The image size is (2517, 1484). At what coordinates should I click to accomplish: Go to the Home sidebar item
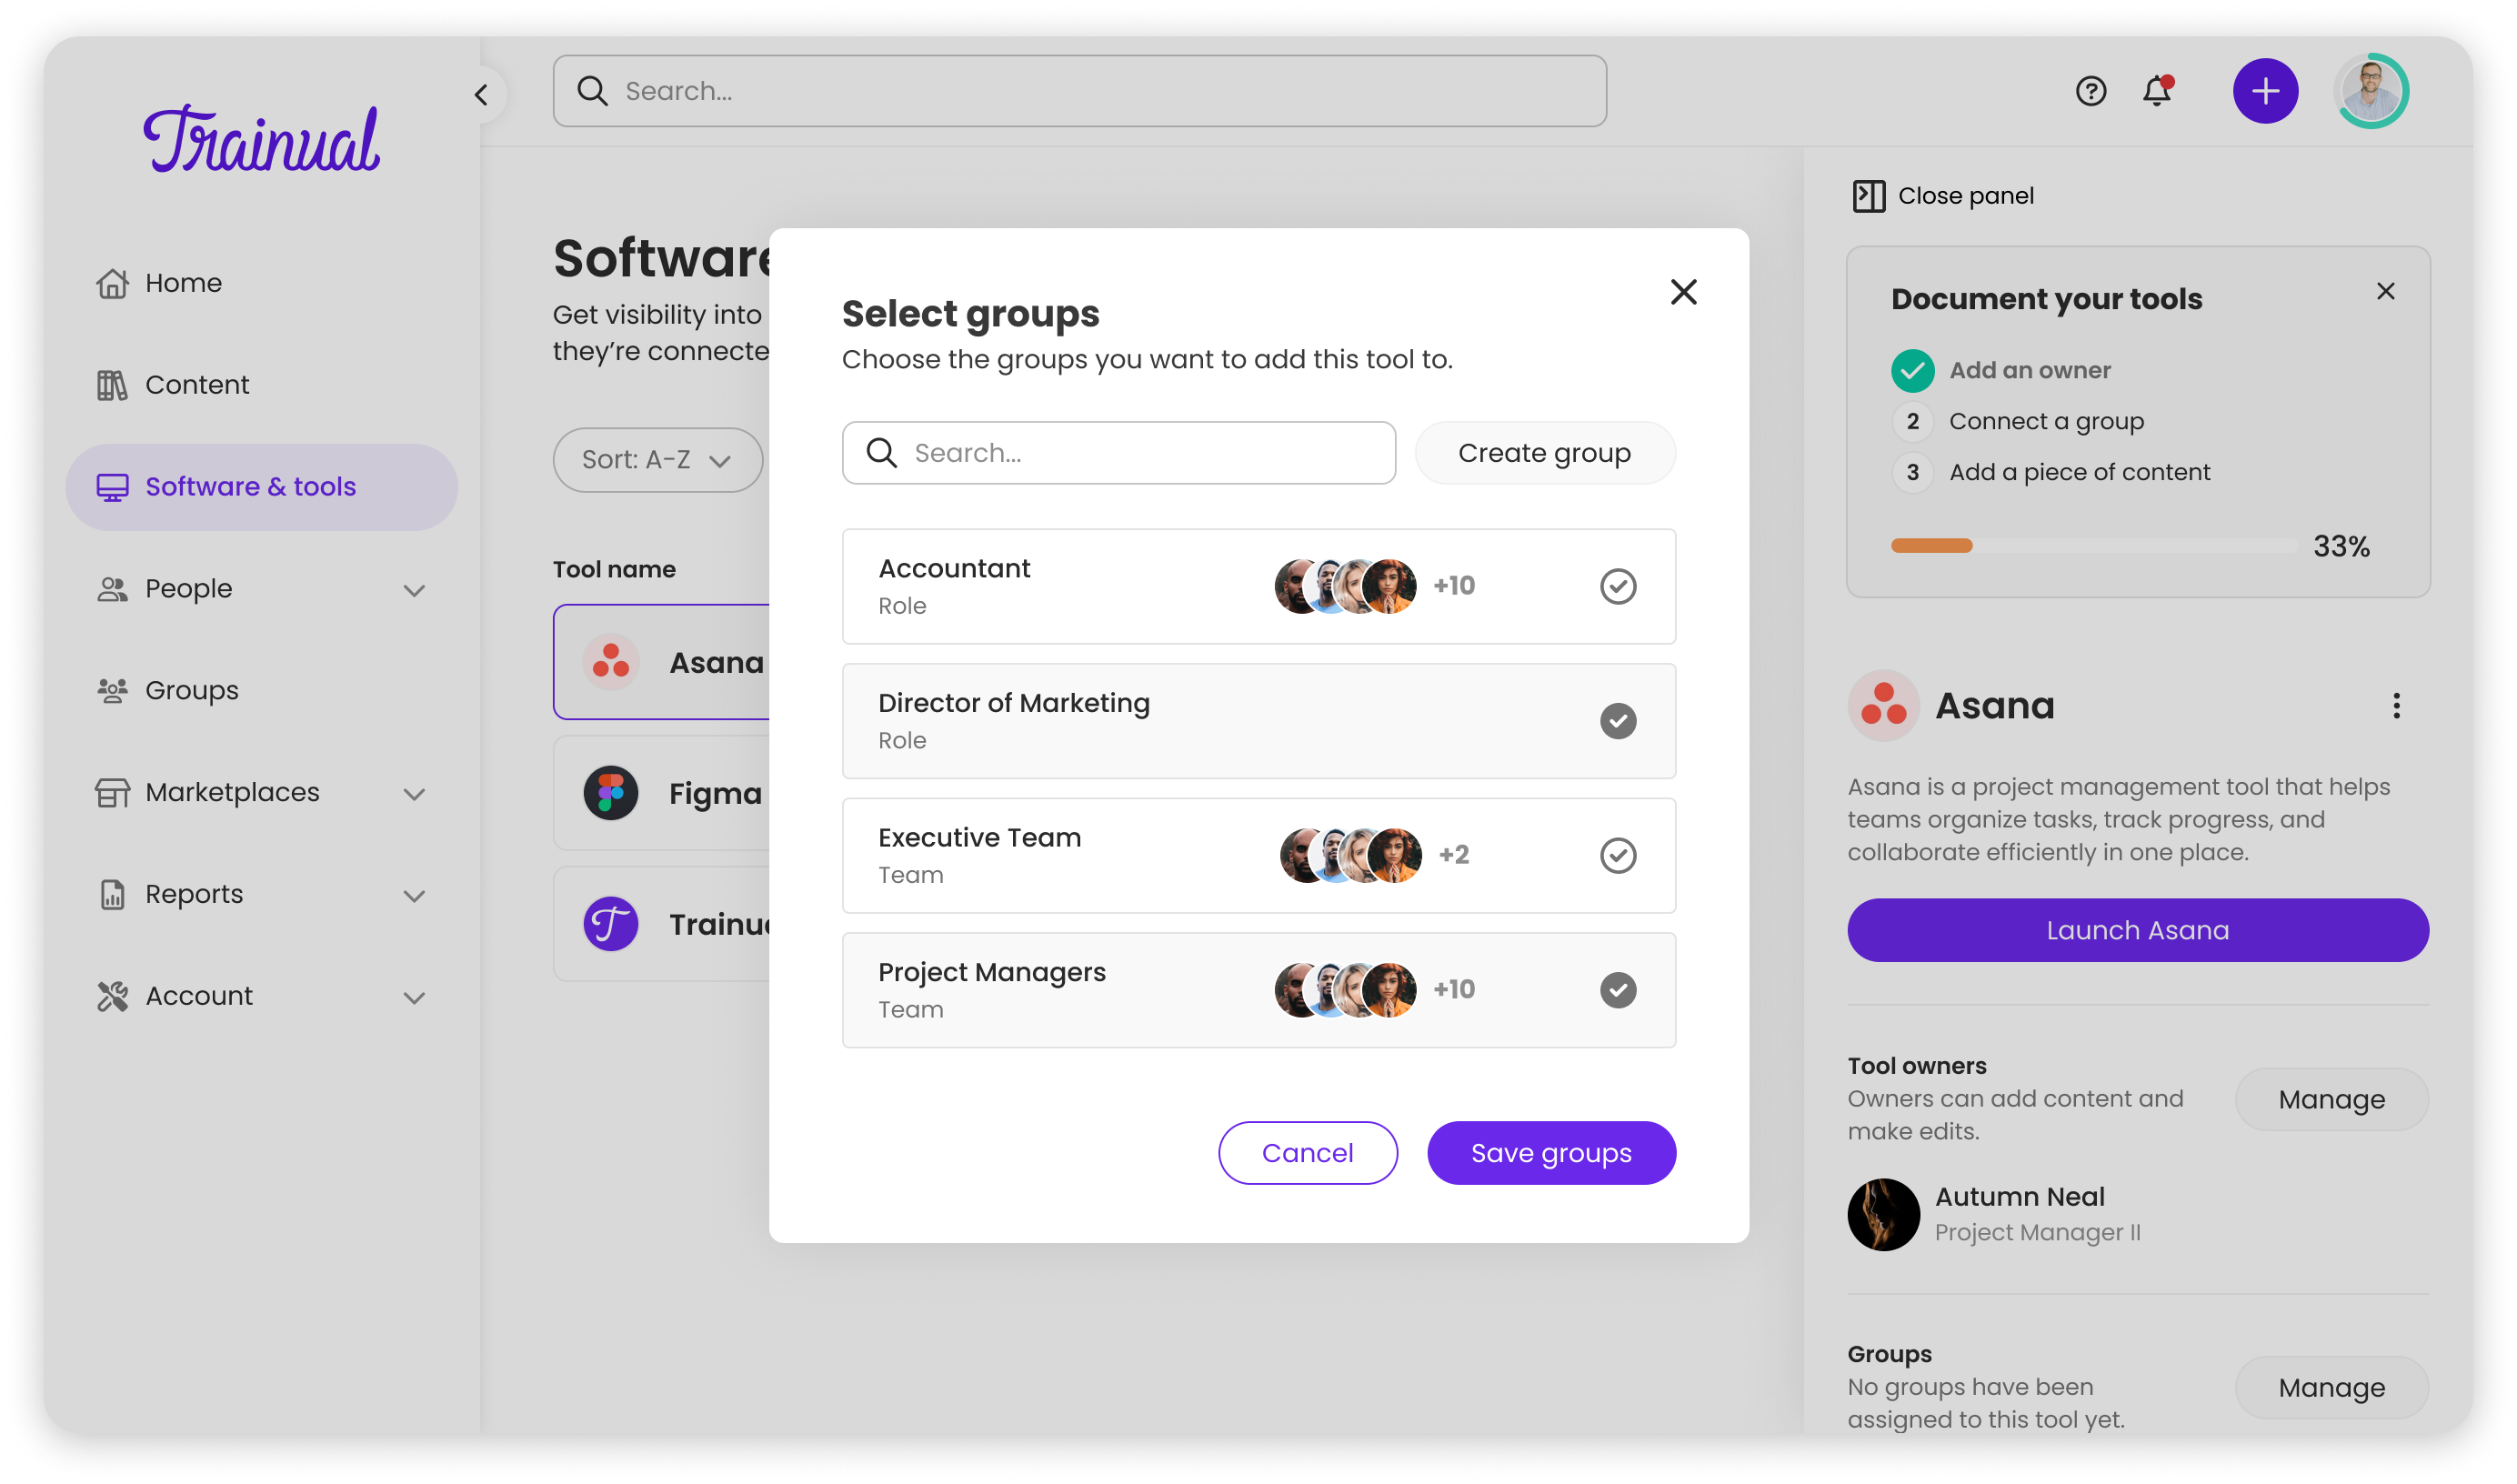click(183, 283)
